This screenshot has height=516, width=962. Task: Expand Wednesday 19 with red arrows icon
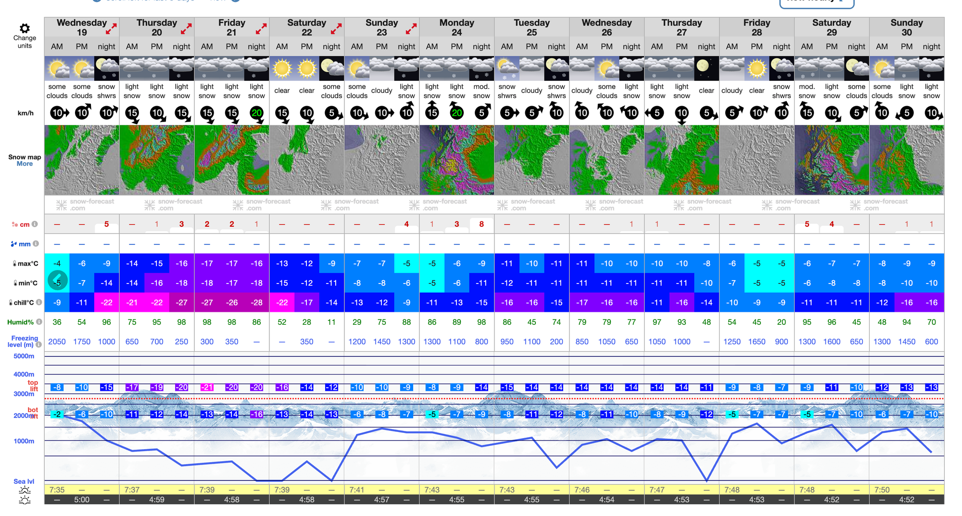(111, 29)
